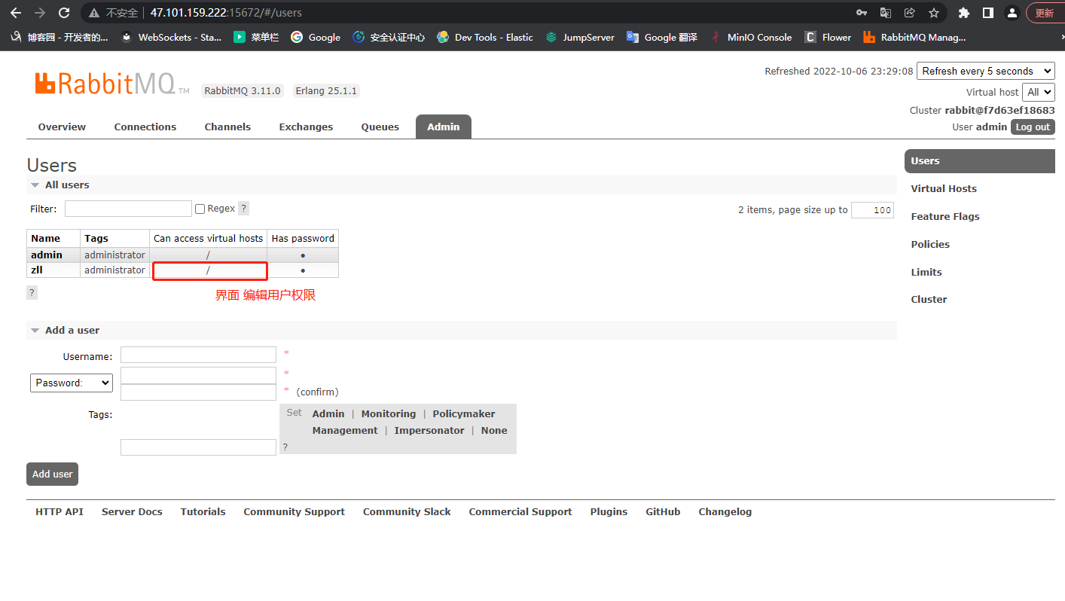1065x601 pixels.
Task: Select the Admin tab
Action: (x=444, y=127)
